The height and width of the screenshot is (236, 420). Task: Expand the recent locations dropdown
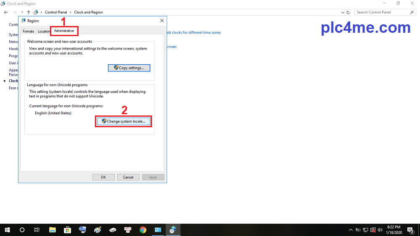[x=22, y=12]
